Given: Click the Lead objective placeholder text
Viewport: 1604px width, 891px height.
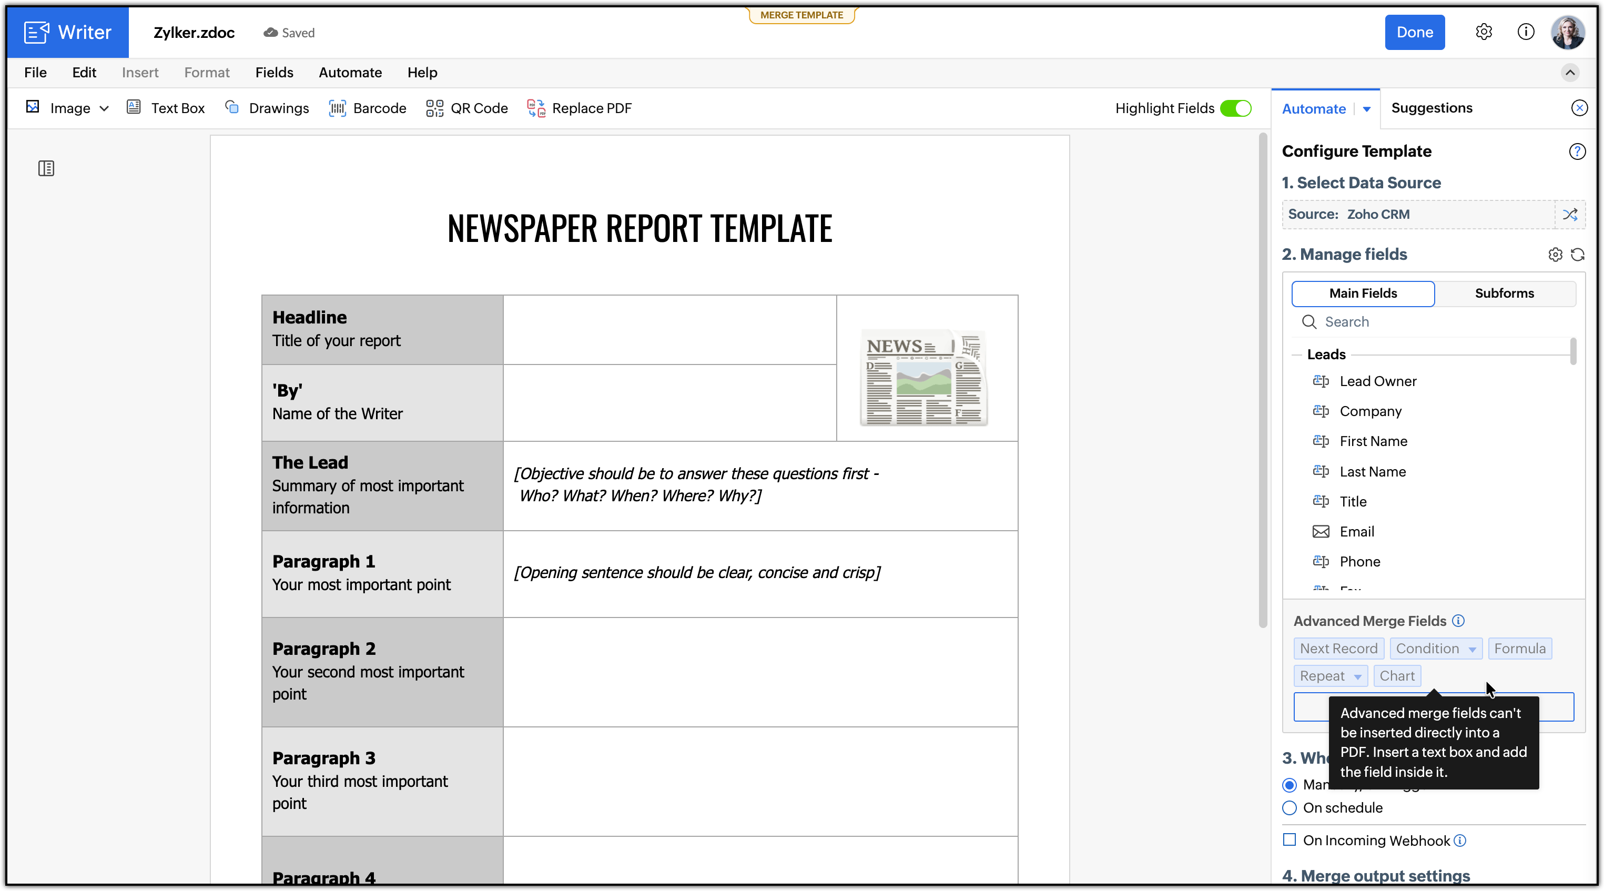Looking at the screenshot, I should [696, 484].
